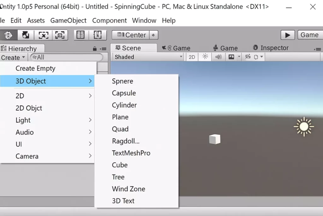
Task: Choose Wind Zone from the 3D Object submenu
Action: tap(137, 189)
